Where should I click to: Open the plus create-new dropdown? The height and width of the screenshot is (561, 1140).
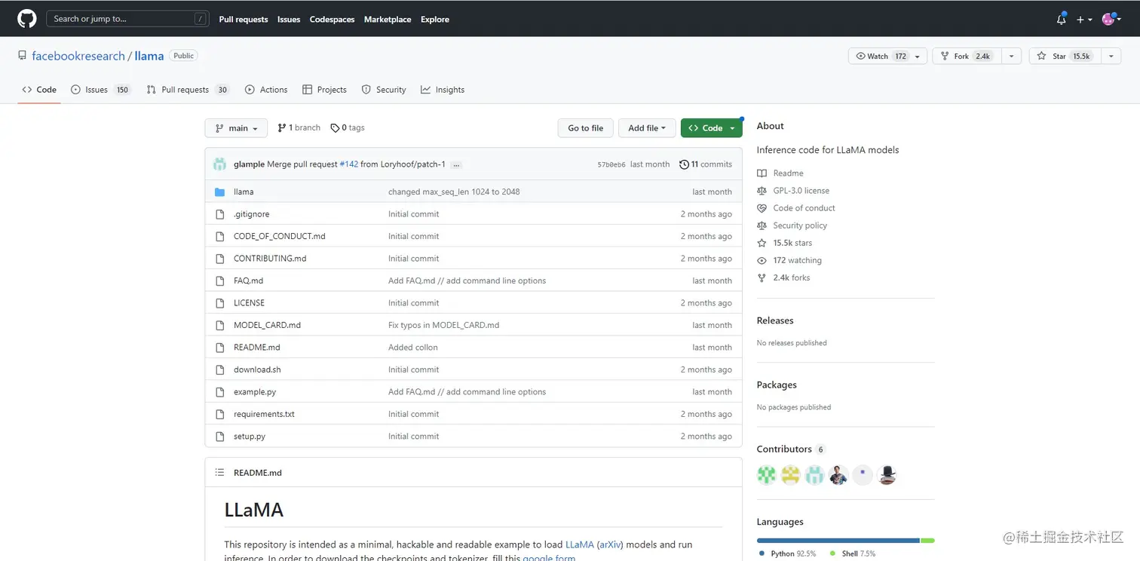click(x=1084, y=20)
